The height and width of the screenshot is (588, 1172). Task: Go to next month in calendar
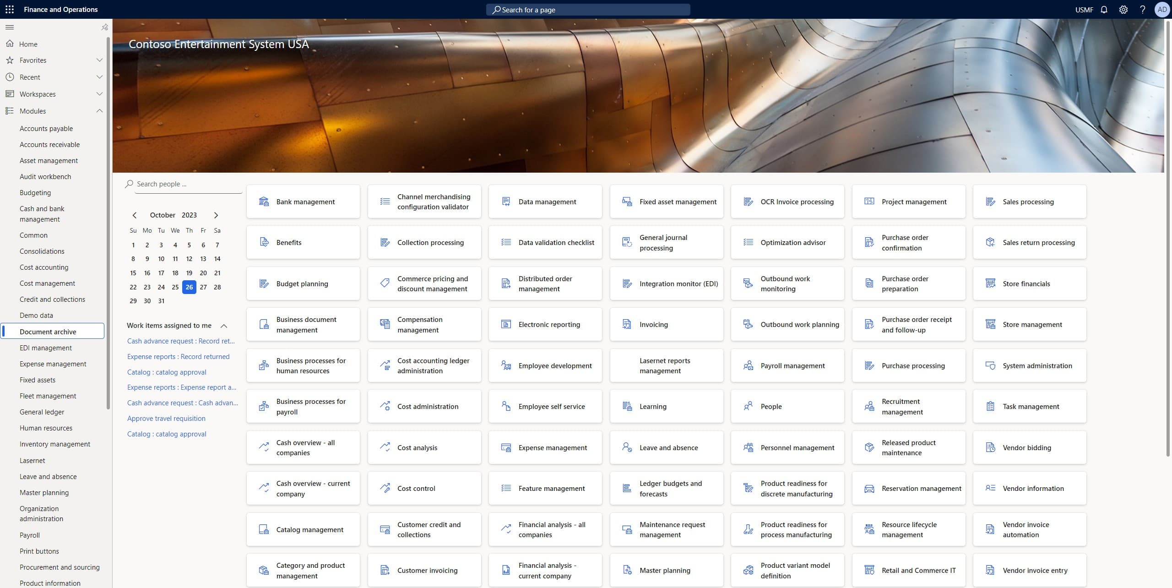(x=216, y=215)
